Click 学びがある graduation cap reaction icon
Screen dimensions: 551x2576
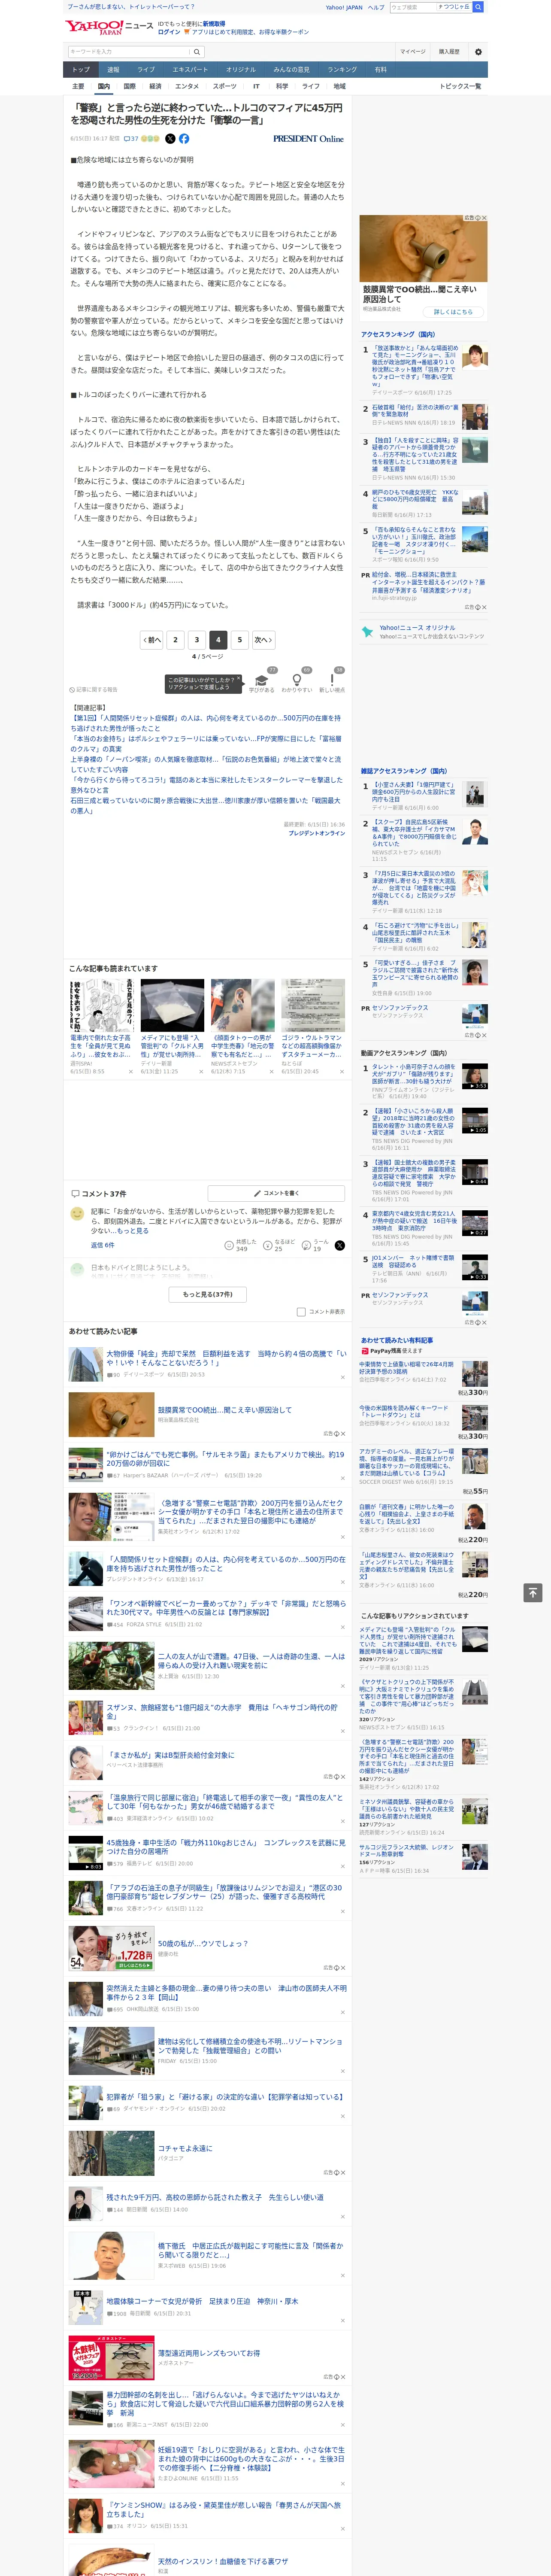[x=262, y=681]
